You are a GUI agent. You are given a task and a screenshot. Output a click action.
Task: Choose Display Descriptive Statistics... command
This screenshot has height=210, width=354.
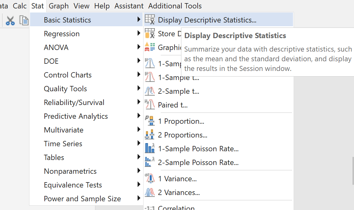pyautogui.click(x=219, y=20)
